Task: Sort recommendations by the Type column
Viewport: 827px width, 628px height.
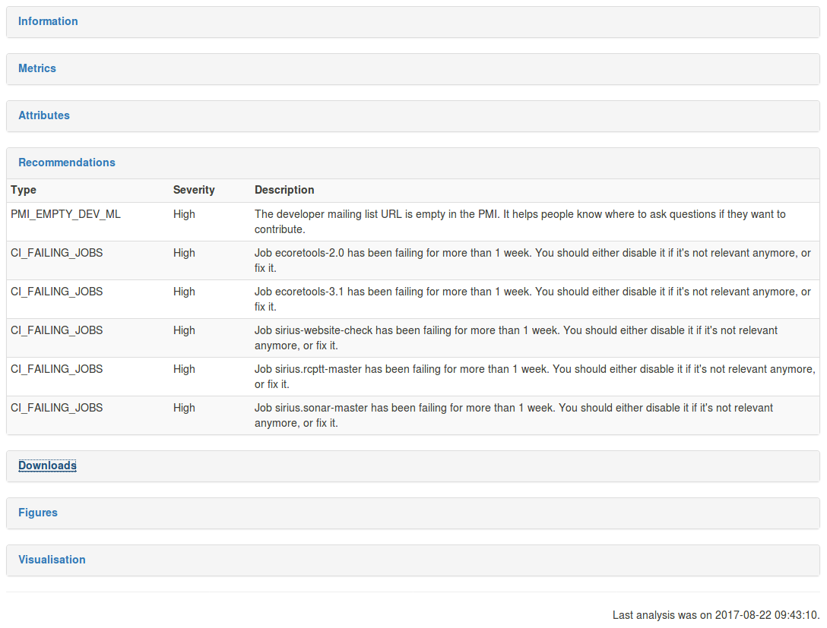Action: coord(22,190)
